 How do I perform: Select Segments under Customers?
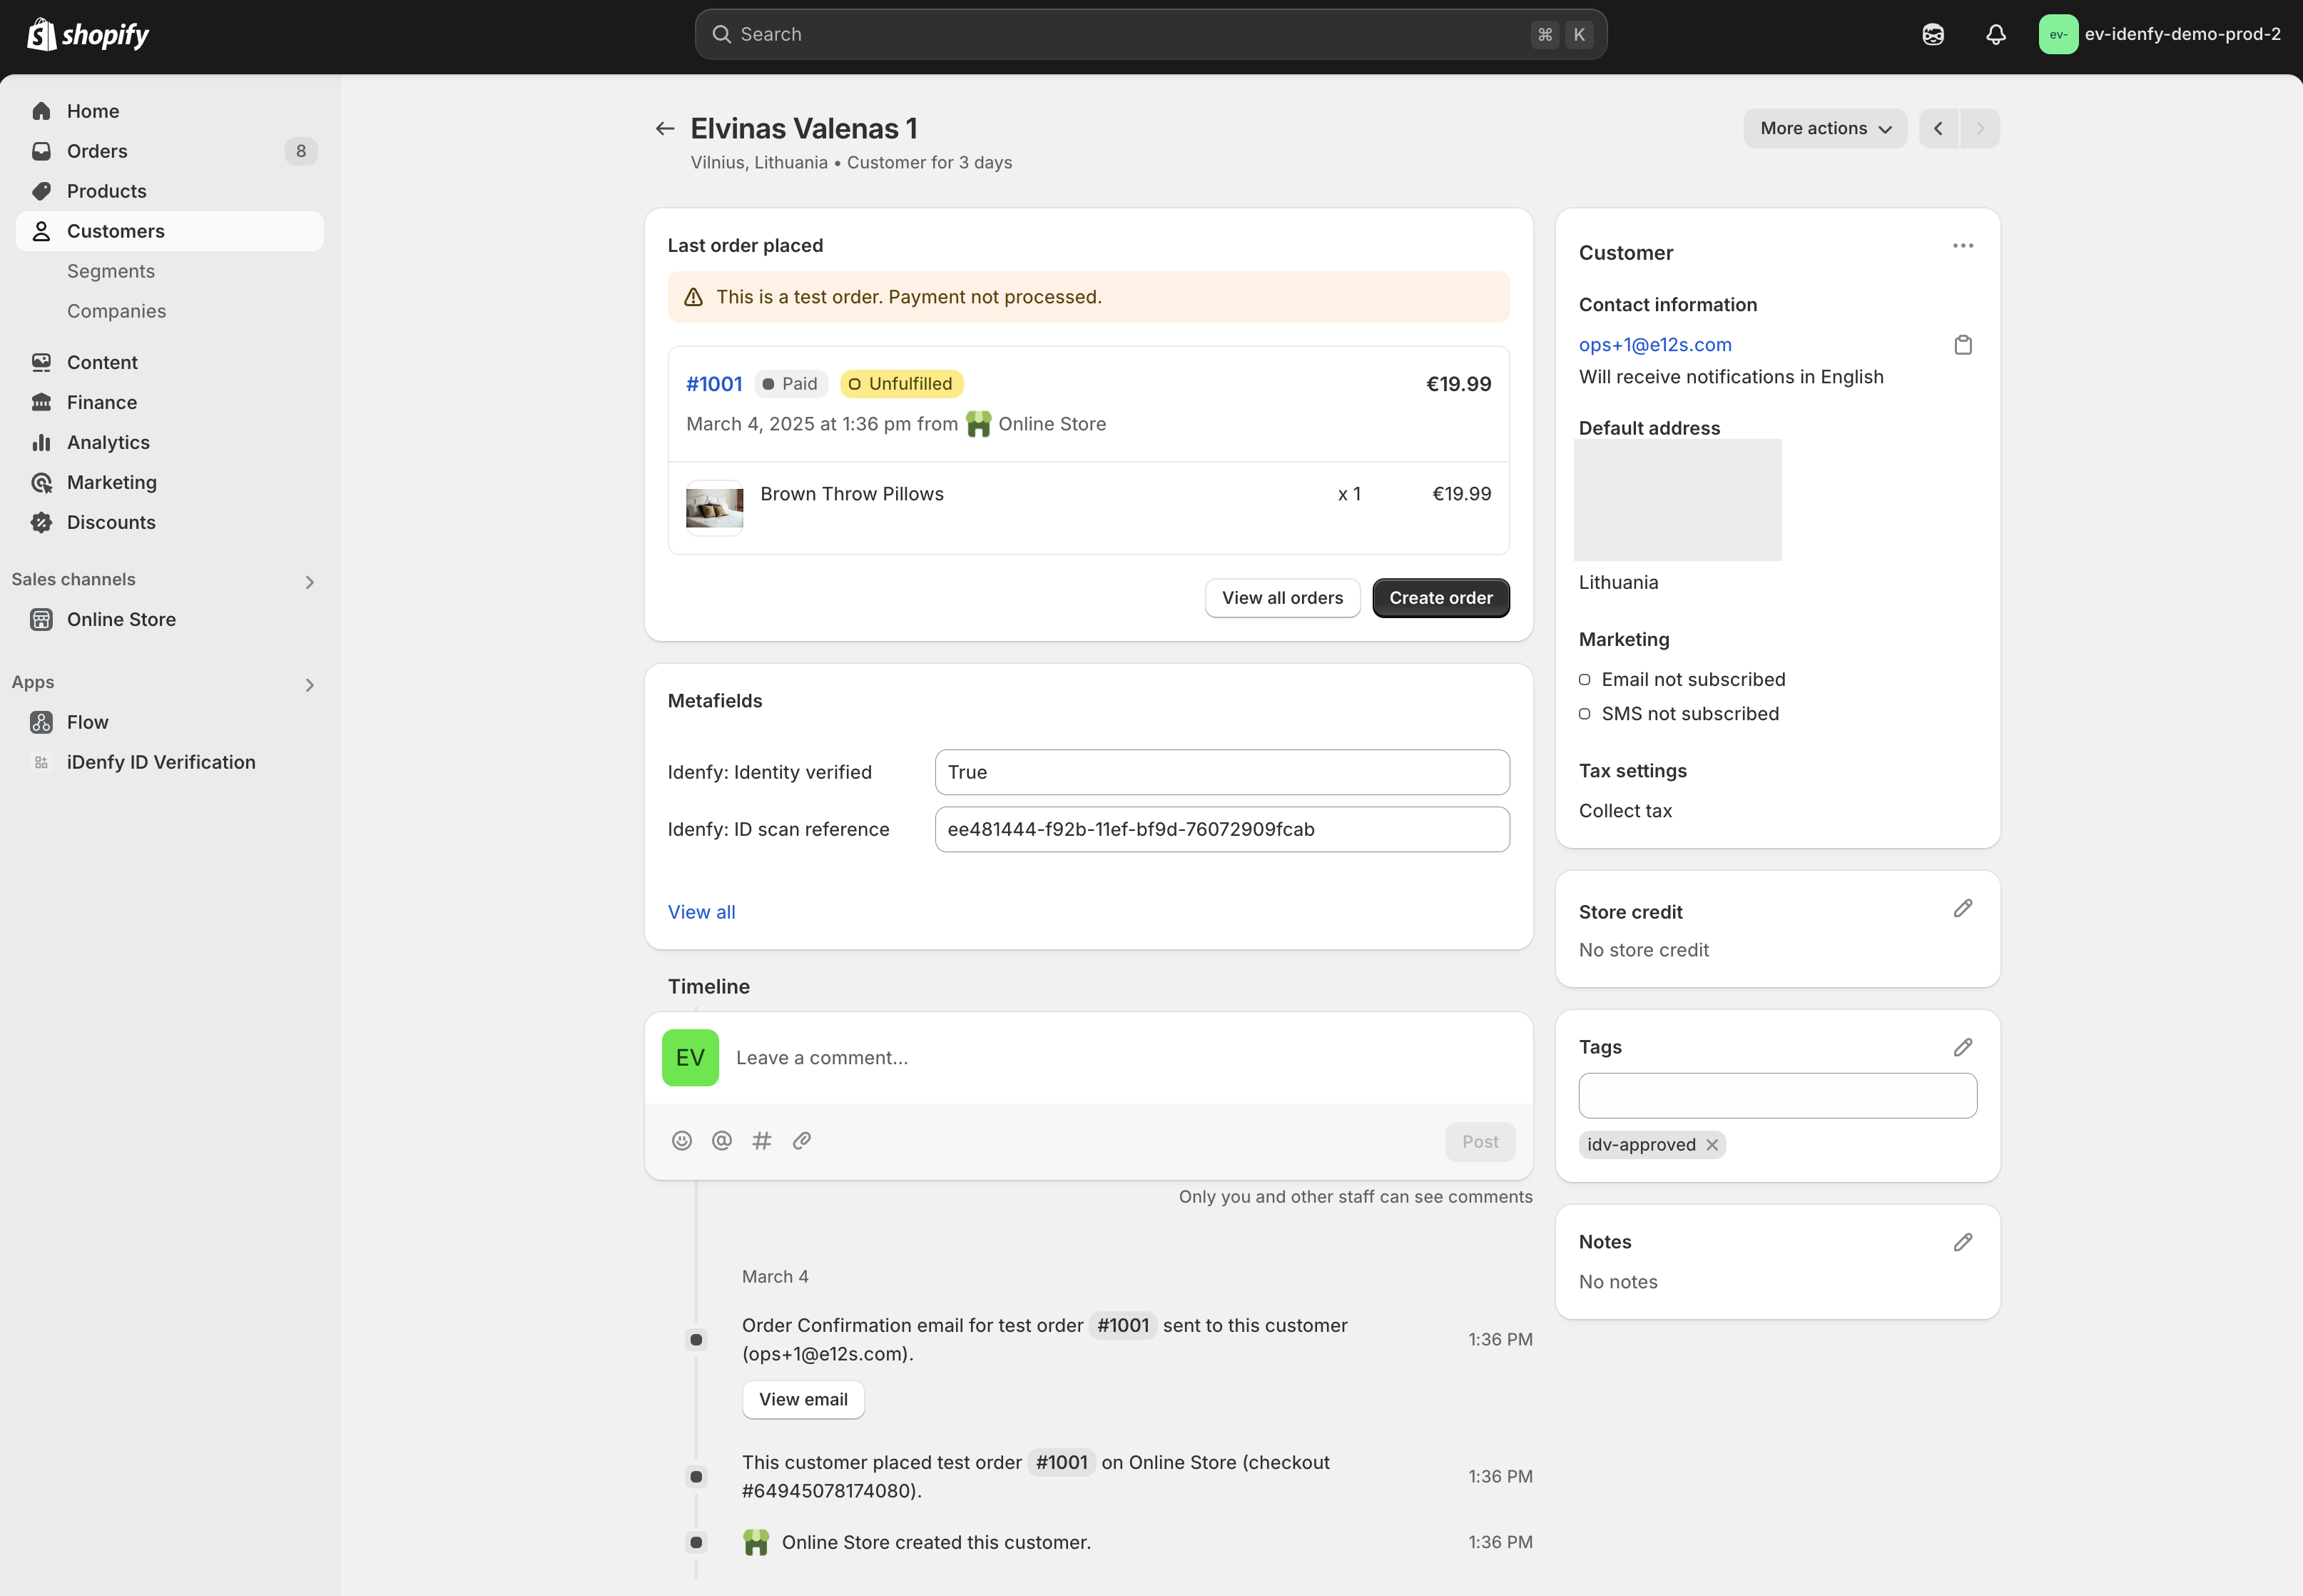[x=111, y=271]
